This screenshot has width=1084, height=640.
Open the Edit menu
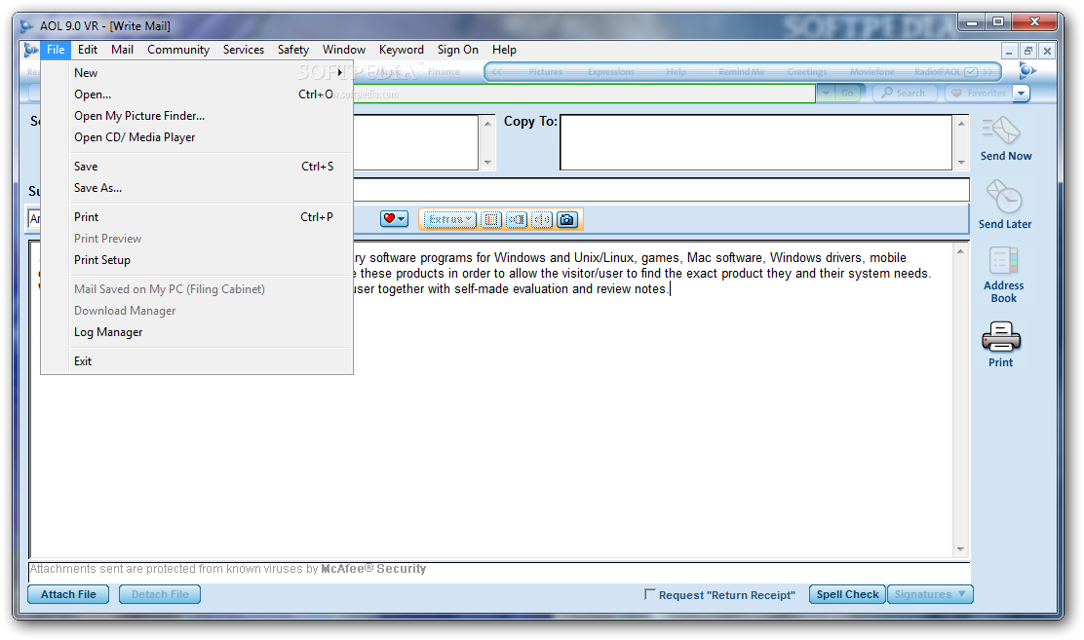click(x=87, y=50)
